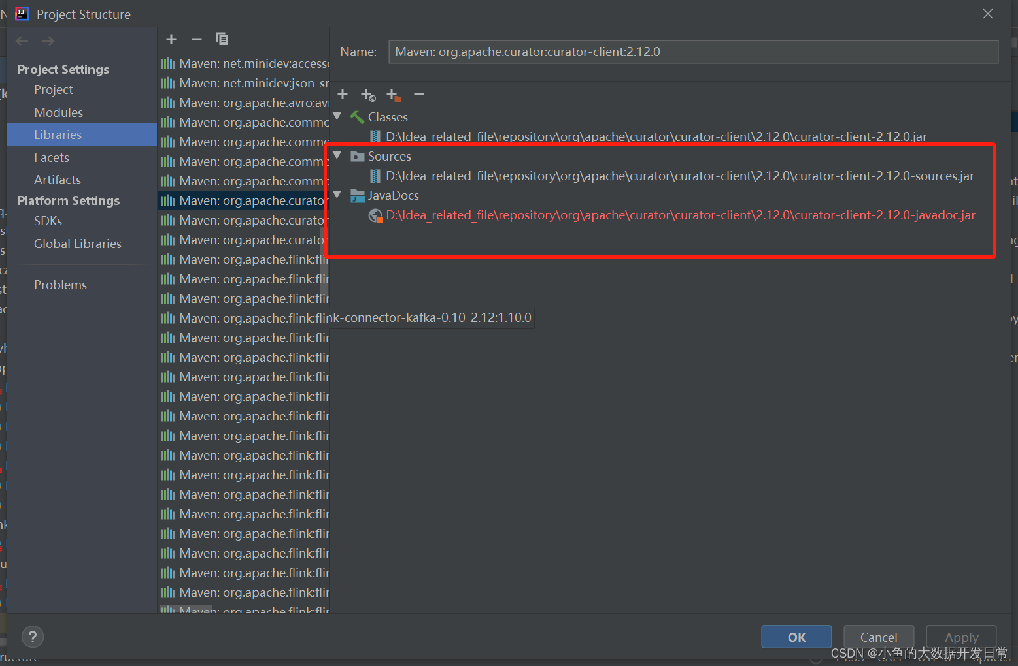The image size is (1018, 666).
Task: Collapse the Classes tree node
Action: pyautogui.click(x=337, y=116)
